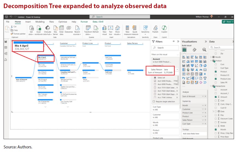Expand the Month table in Data pane

(x=211, y=57)
